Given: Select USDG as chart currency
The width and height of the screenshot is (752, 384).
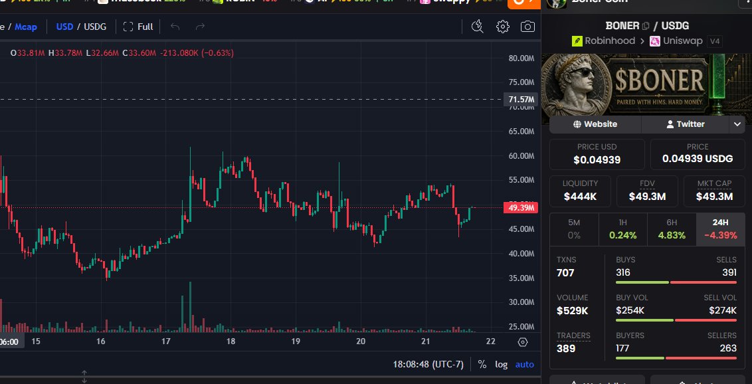Looking at the screenshot, I should 95,27.
